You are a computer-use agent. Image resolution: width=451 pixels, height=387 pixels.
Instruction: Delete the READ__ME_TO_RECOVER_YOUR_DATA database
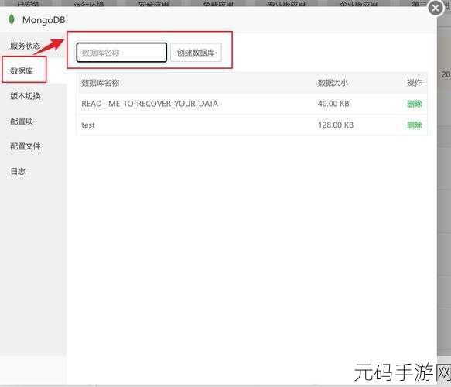coord(414,104)
